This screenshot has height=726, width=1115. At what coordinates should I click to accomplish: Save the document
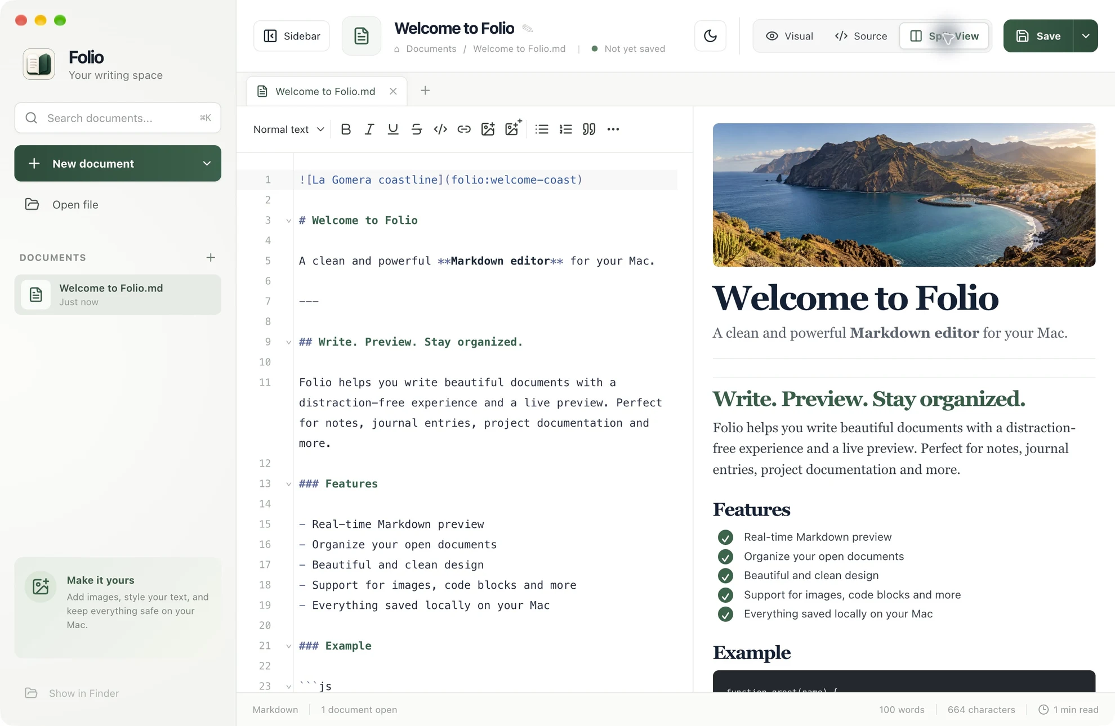point(1038,36)
